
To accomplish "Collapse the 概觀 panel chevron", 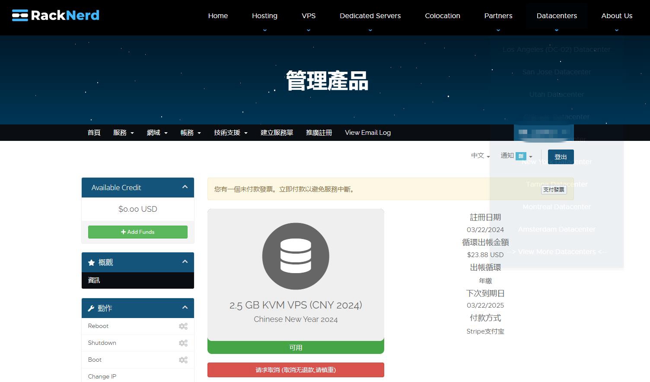I will 185,262.
